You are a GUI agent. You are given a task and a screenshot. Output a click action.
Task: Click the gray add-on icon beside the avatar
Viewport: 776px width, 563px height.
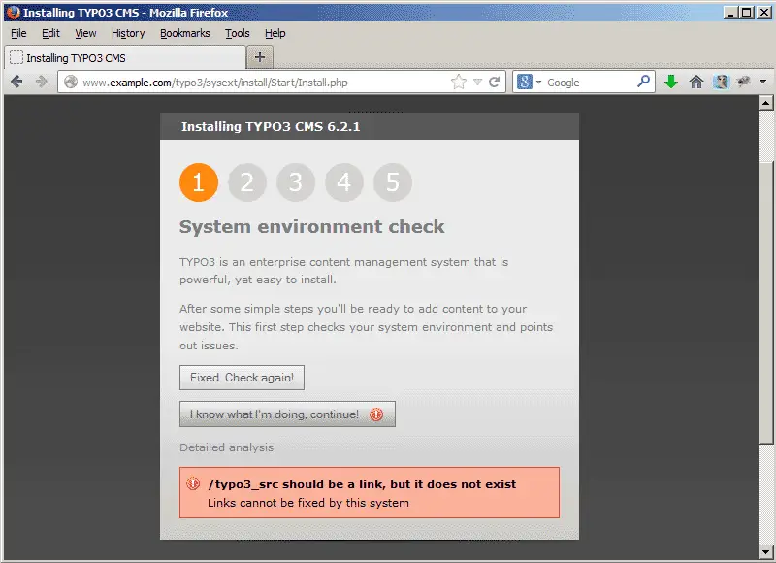click(x=743, y=82)
